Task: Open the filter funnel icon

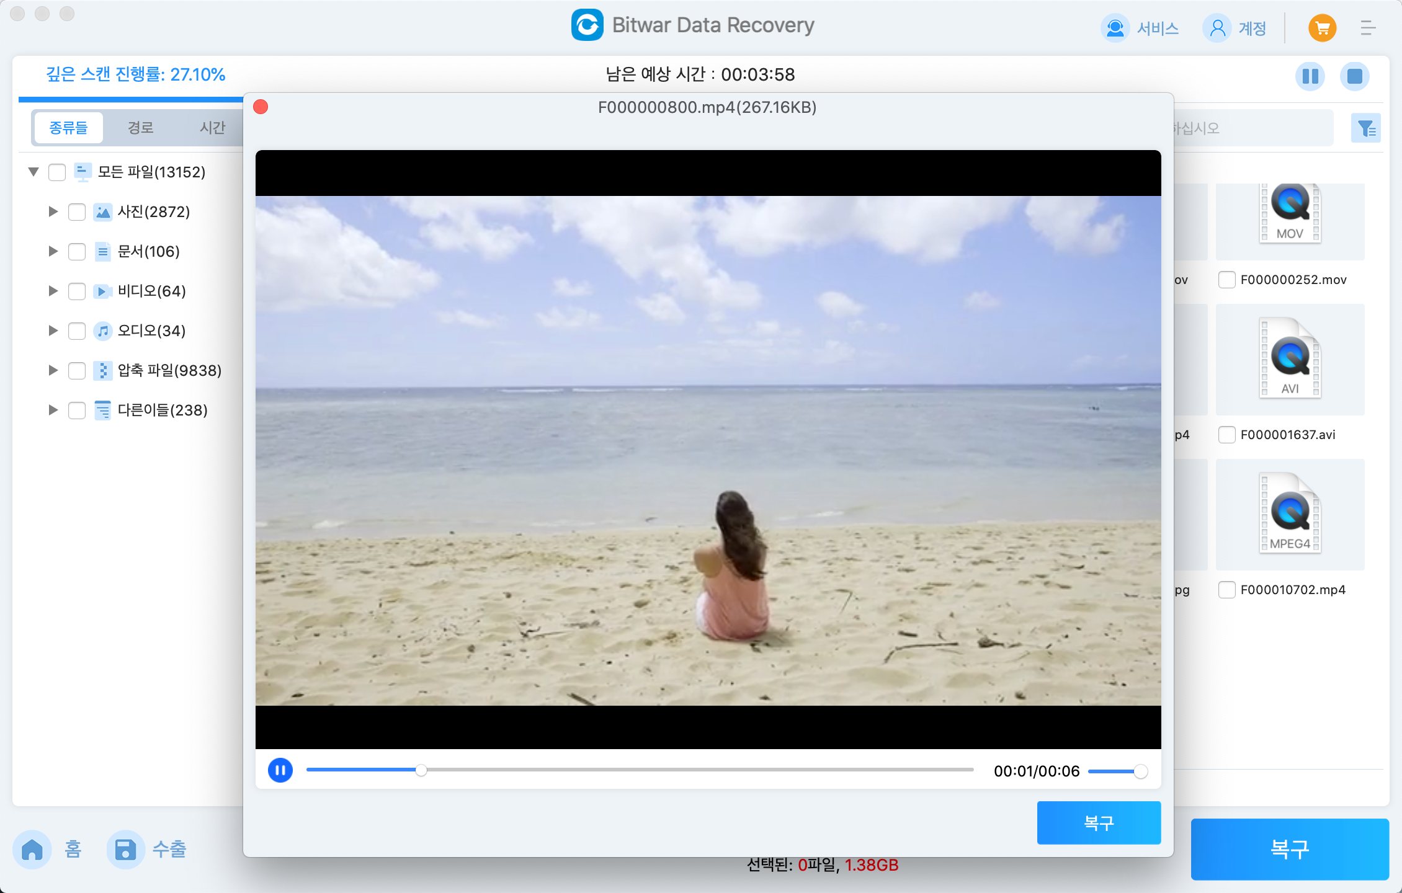Action: pyautogui.click(x=1365, y=128)
